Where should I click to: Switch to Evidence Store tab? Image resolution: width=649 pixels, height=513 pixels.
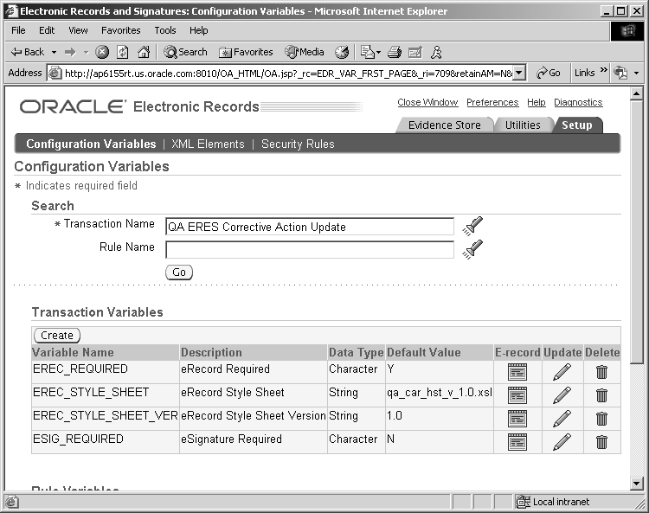(x=445, y=125)
